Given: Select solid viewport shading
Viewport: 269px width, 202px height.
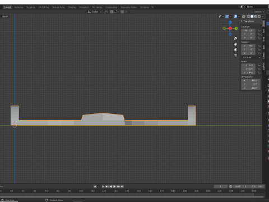Looking at the screenshot, I should click(252, 16).
